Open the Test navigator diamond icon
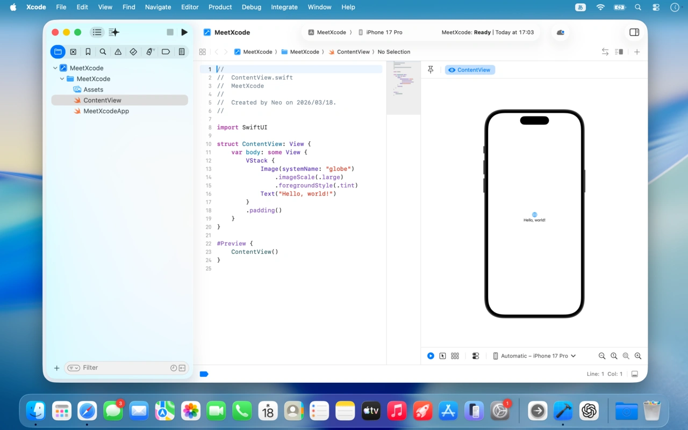 [x=133, y=52]
